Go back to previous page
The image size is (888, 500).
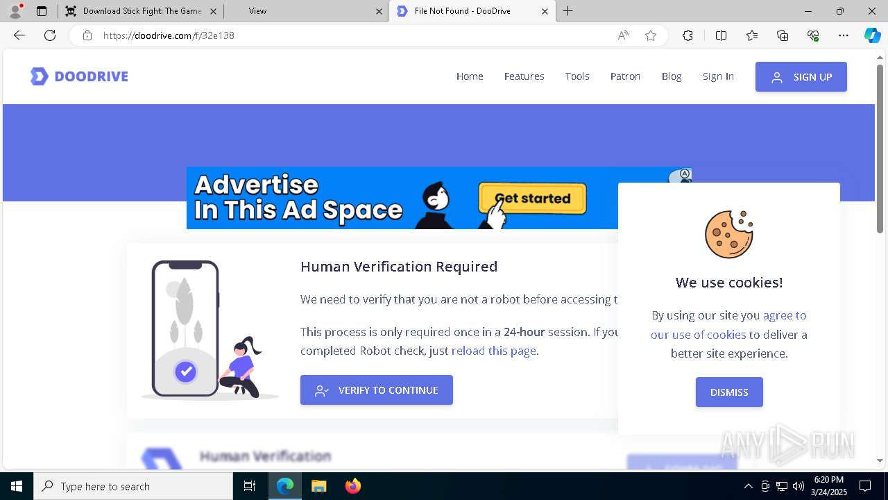click(19, 35)
